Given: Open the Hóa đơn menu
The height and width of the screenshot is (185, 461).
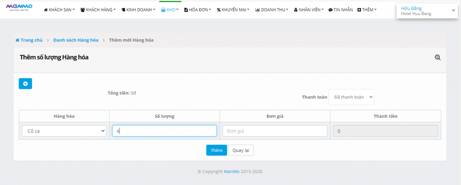Looking at the screenshot, I should [x=198, y=10].
